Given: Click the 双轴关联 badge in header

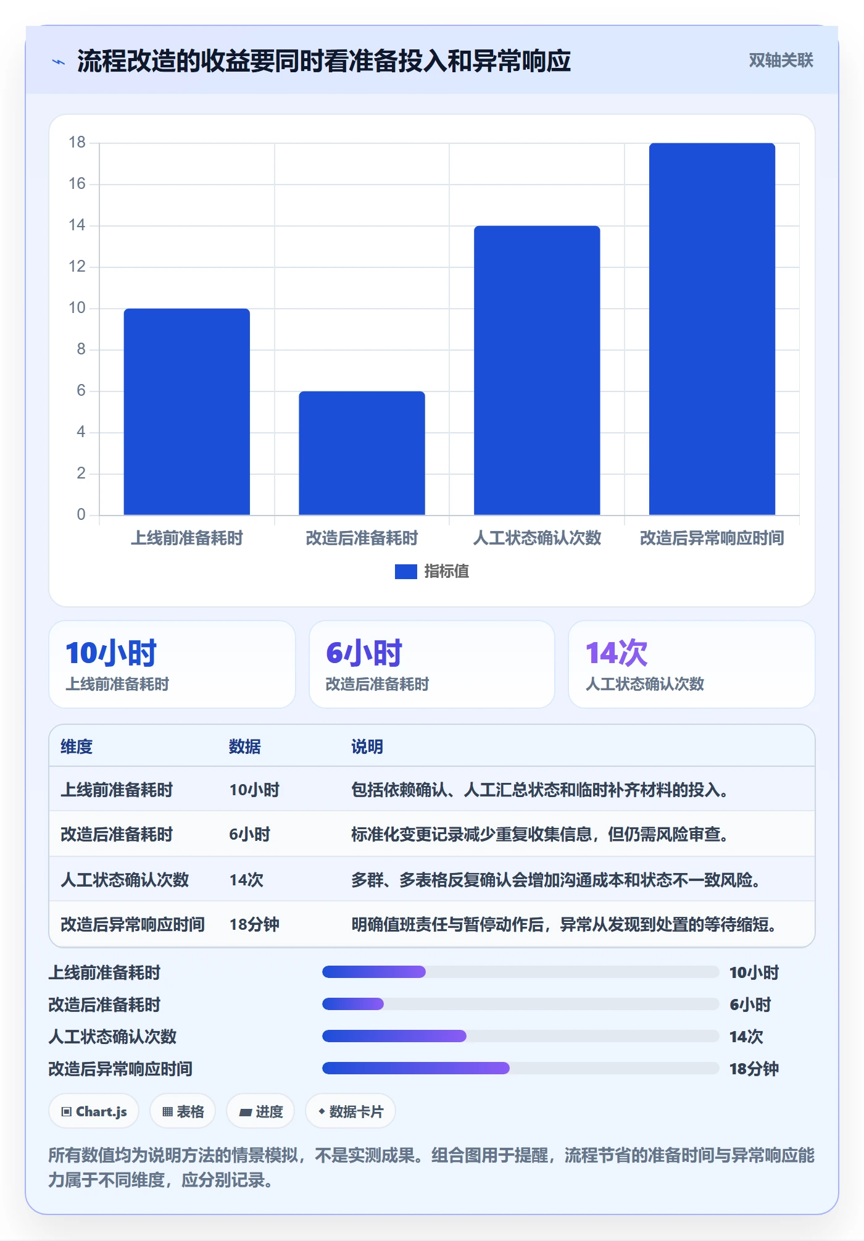Looking at the screenshot, I should coord(781,60).
